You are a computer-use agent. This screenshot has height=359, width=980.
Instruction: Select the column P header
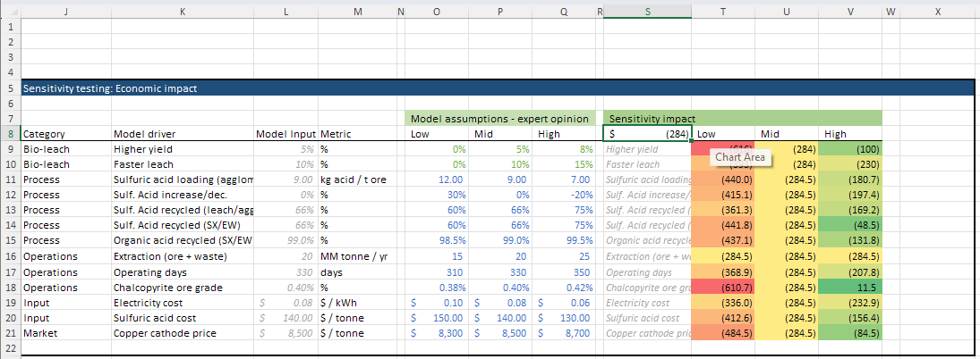tap(500, 12)
